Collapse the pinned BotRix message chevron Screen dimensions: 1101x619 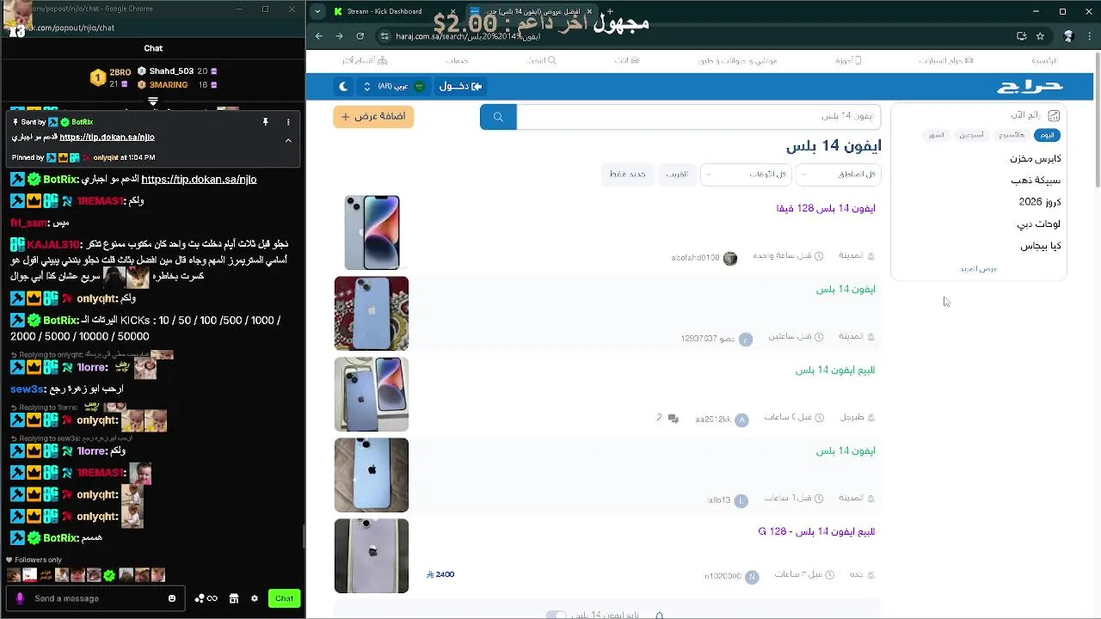pos(288,140)
